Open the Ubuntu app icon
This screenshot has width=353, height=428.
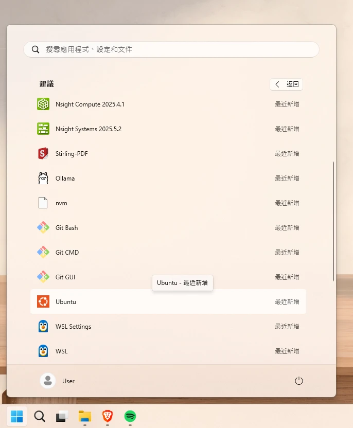click(43, 301)
